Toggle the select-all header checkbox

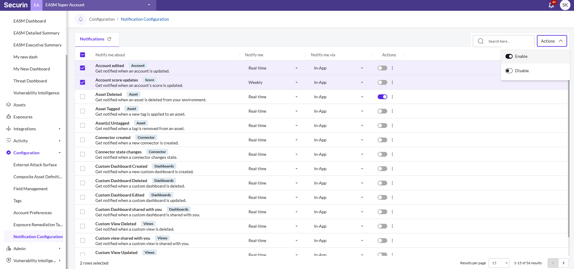tap(83, 55)
